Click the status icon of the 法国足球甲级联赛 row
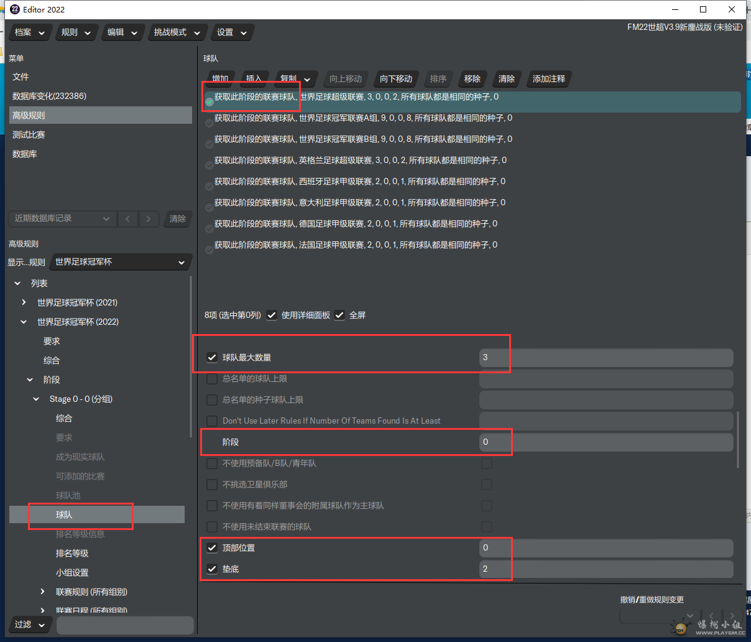This screenshot has height=642, width=751. (210, 249)
